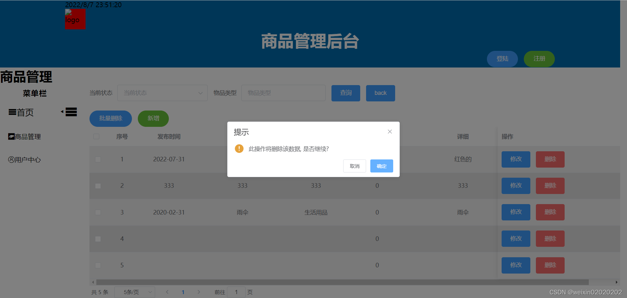The height and width of the screenshot is (298, 627).
Task: Click the orange warning icon in the dialog
Action: tap(239, 148)
